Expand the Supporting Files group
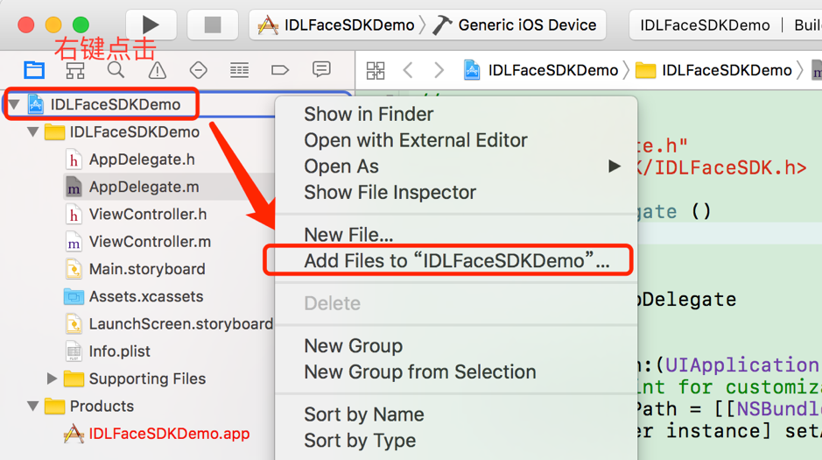This screenshot has height=460, width=822. point(52,379)
